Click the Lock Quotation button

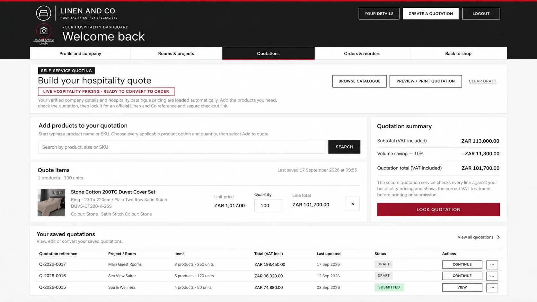click(x=438, y=209)
